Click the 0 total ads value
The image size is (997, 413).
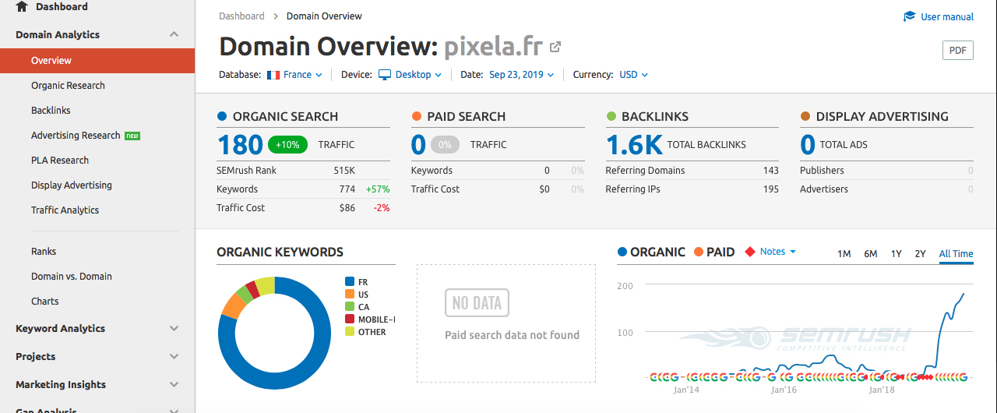[x=808, y=144]
